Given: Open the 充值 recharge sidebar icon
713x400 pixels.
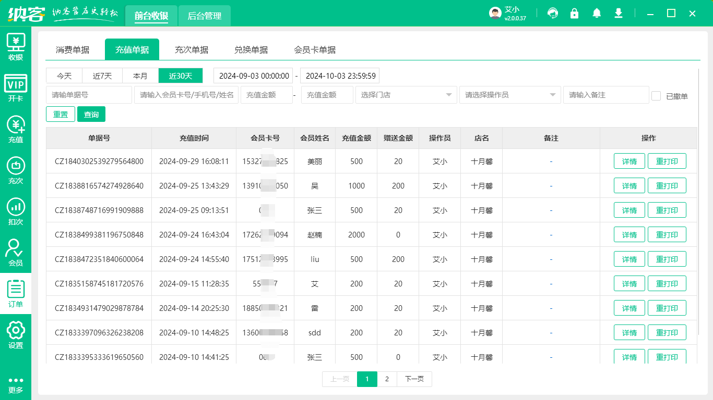Looking at the screenshot, I should click(x=16, y=129).
